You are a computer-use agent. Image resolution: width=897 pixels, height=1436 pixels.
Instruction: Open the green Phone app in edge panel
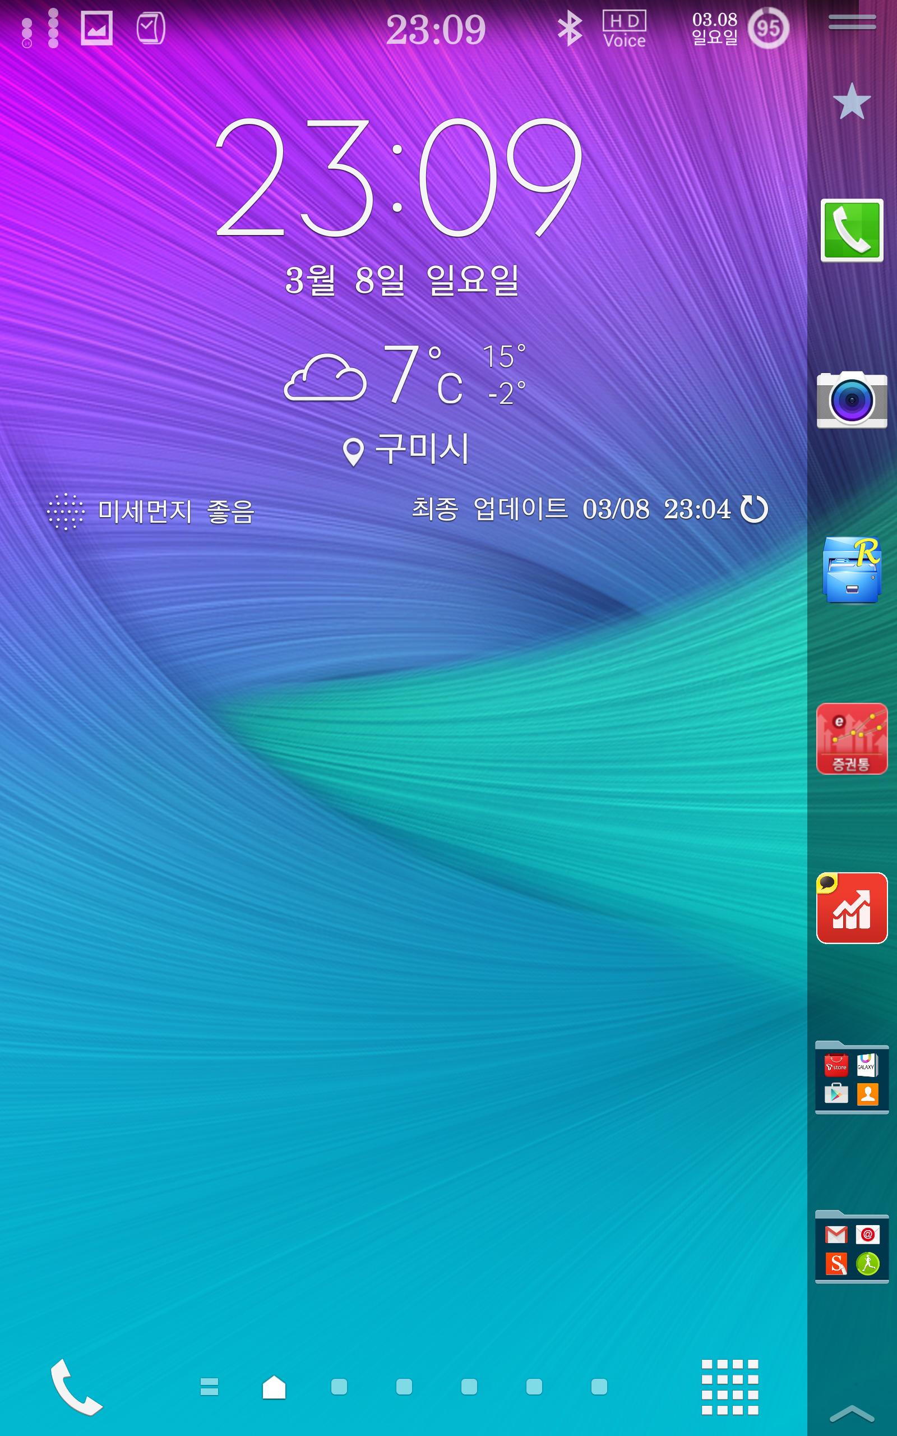[x=852, y=230]
